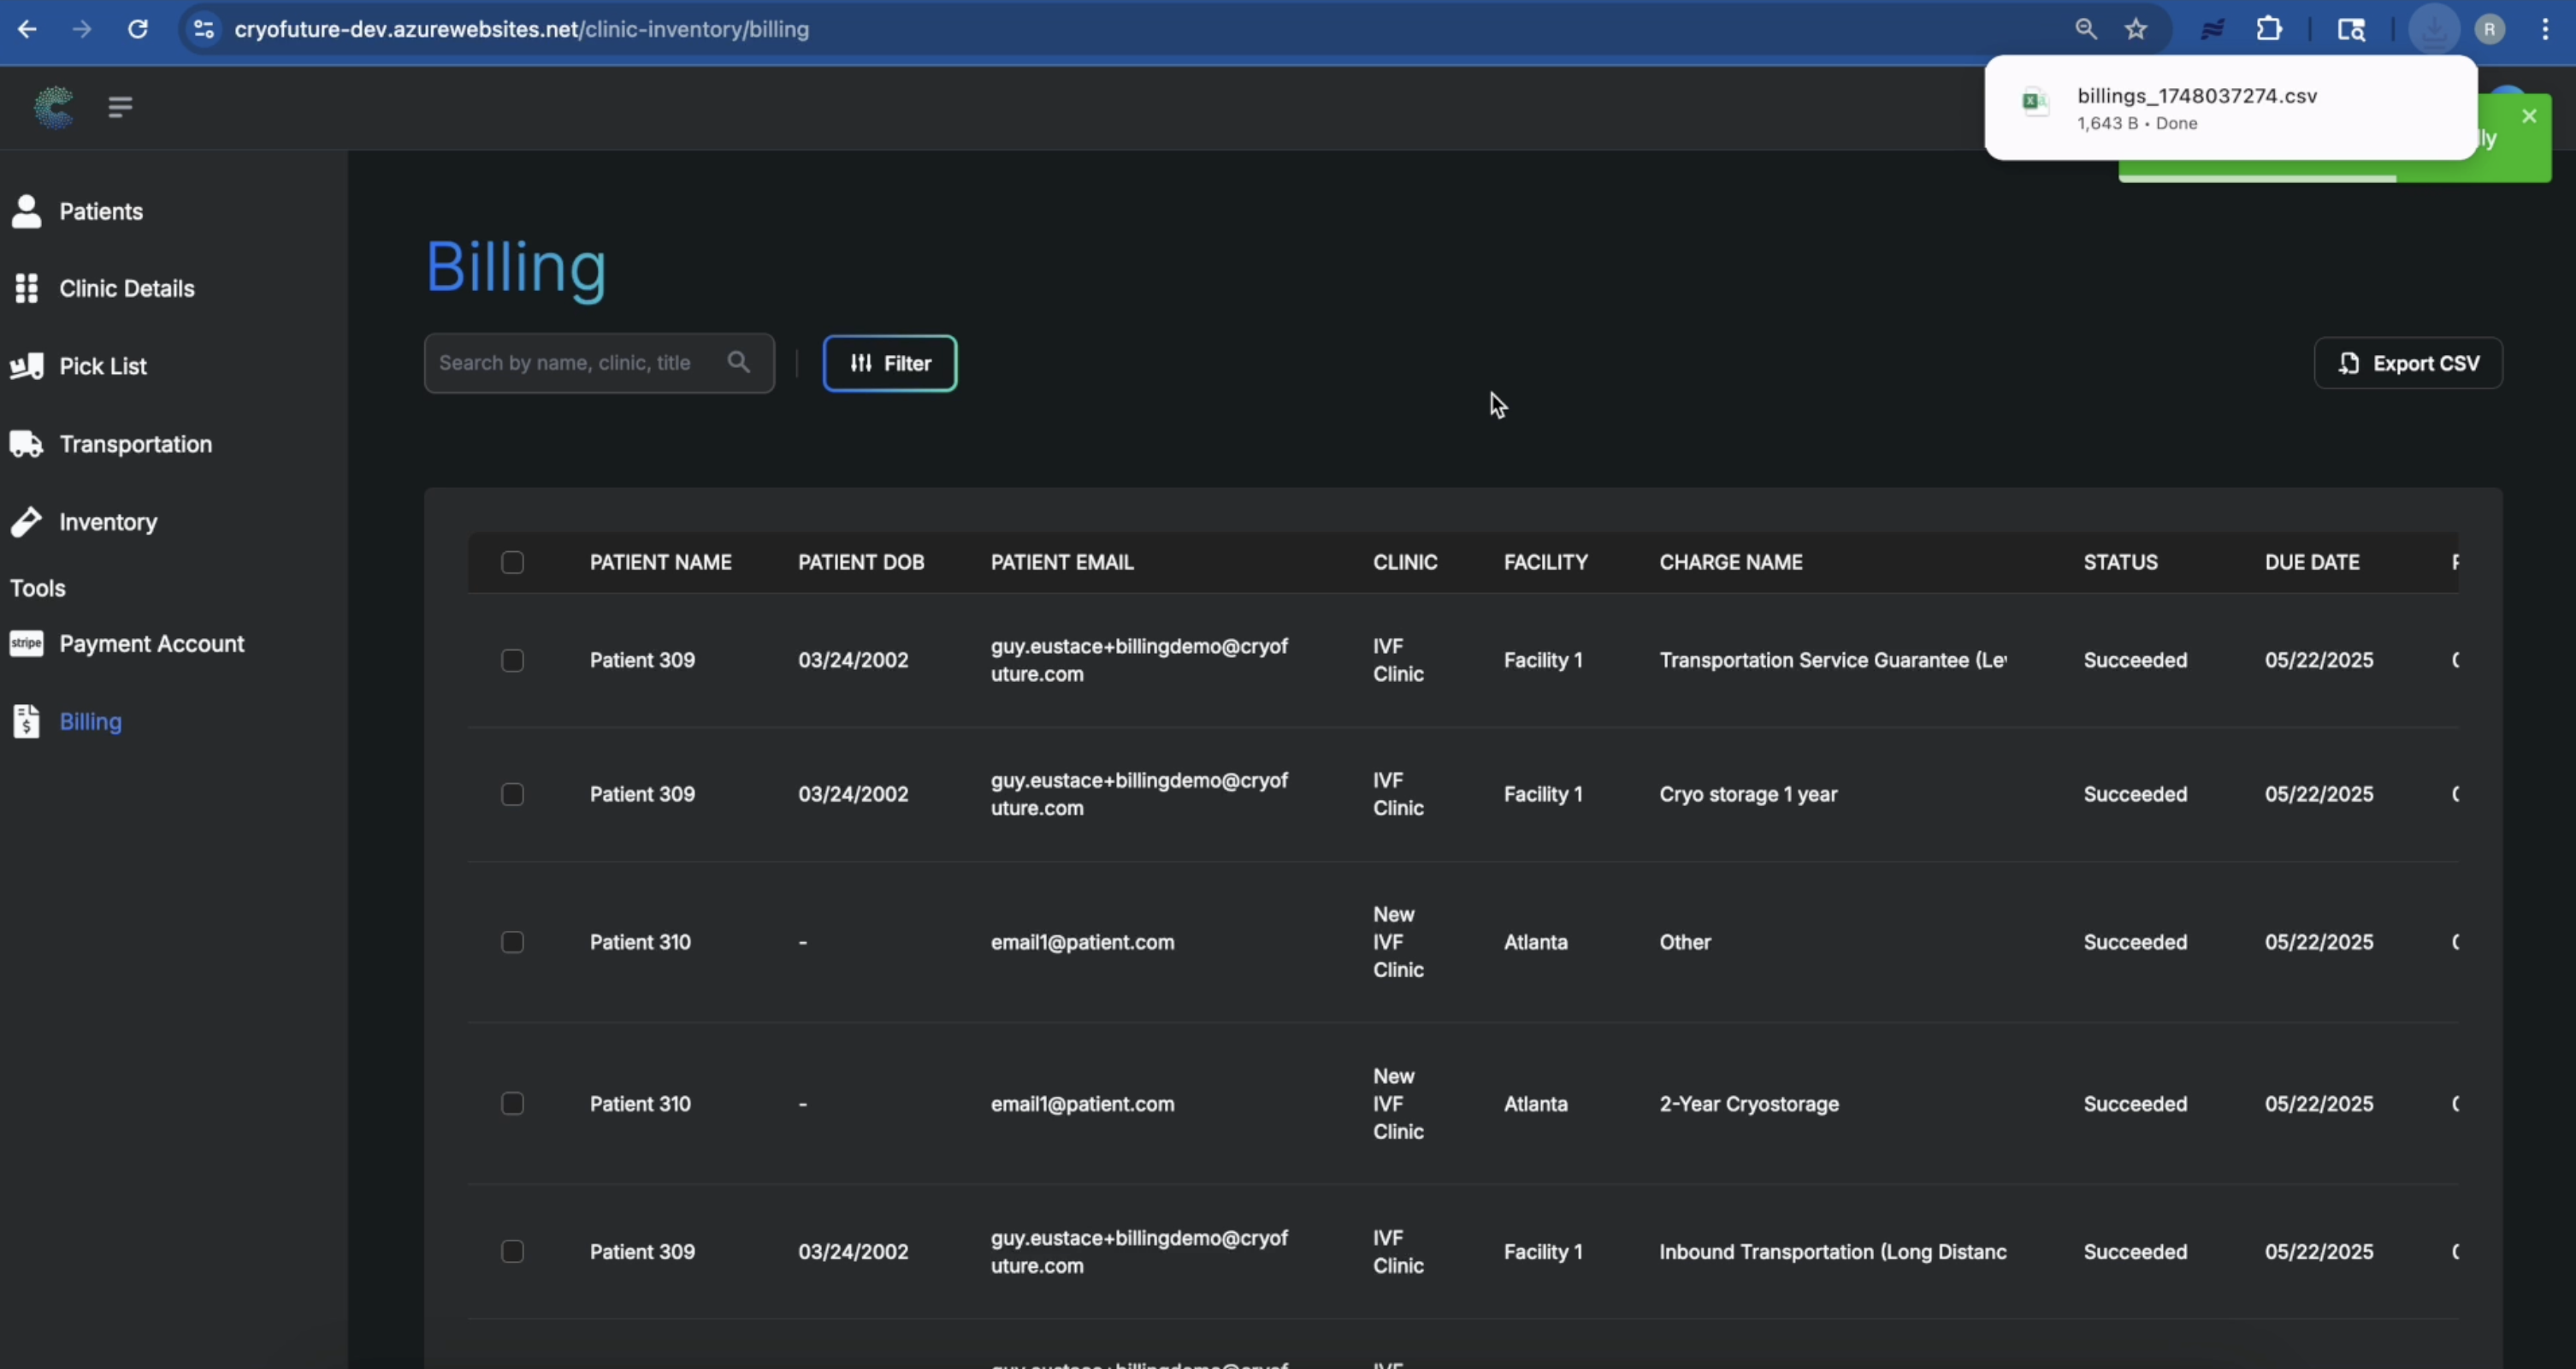The image size is (2576, 1369).
Task: Click the Pick List icon in sidebar
Action: (26, 366)
